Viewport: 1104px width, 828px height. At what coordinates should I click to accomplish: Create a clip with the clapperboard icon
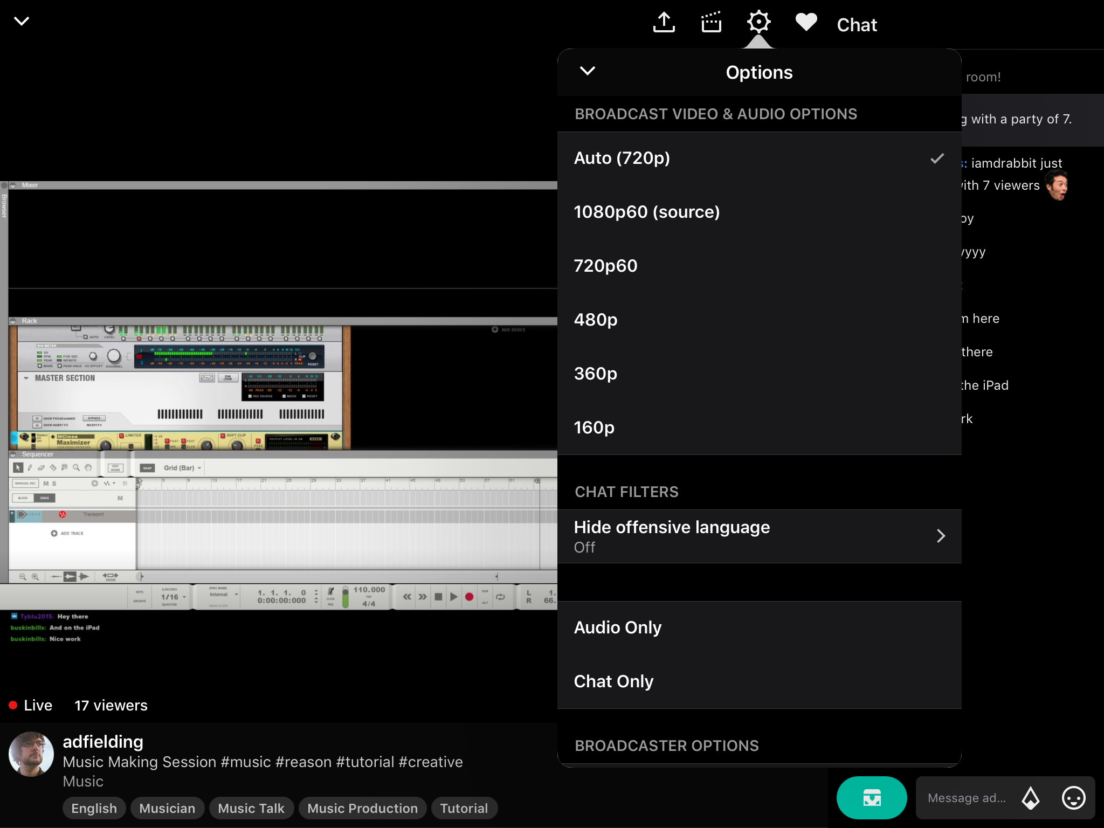712,23
